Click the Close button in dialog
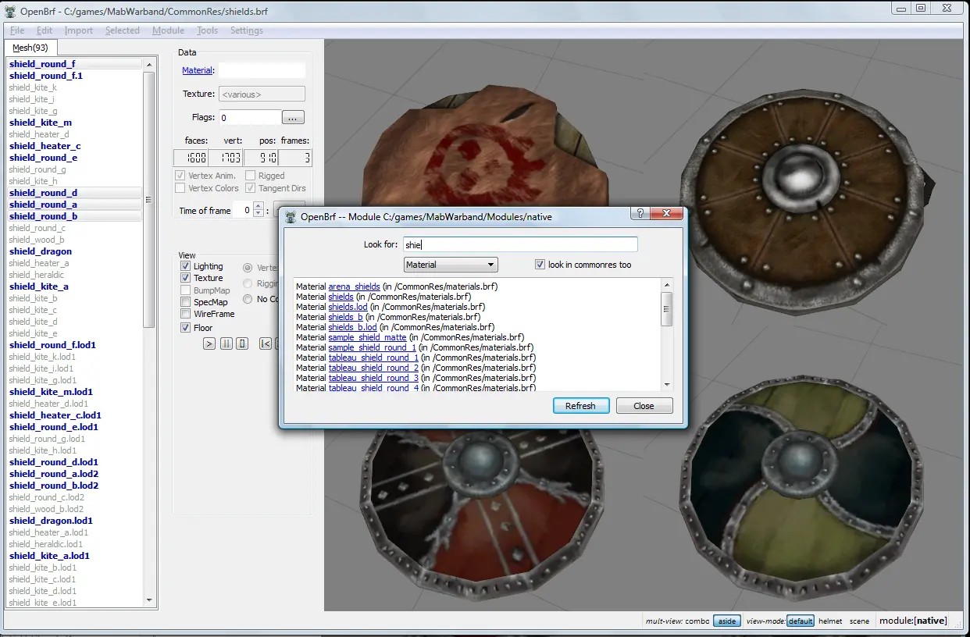 click(x=644, y=406)
